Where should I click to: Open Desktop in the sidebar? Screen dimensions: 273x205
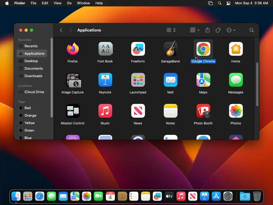click(x=32, y=61)
